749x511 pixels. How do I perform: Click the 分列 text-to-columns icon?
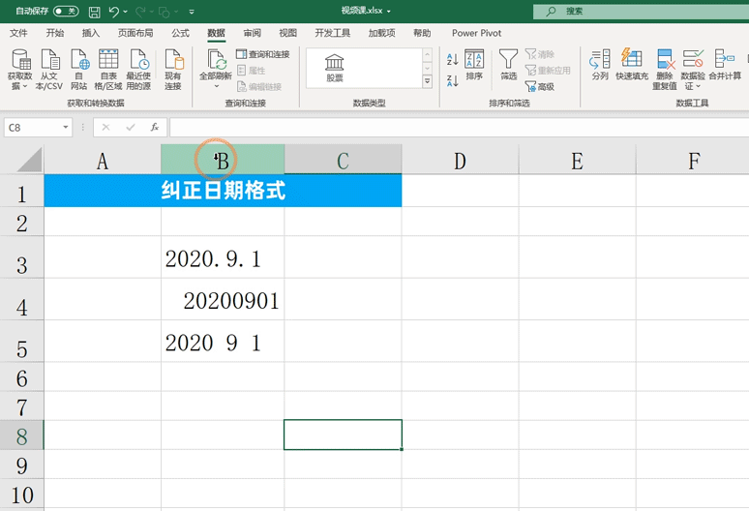pos(600,65)
